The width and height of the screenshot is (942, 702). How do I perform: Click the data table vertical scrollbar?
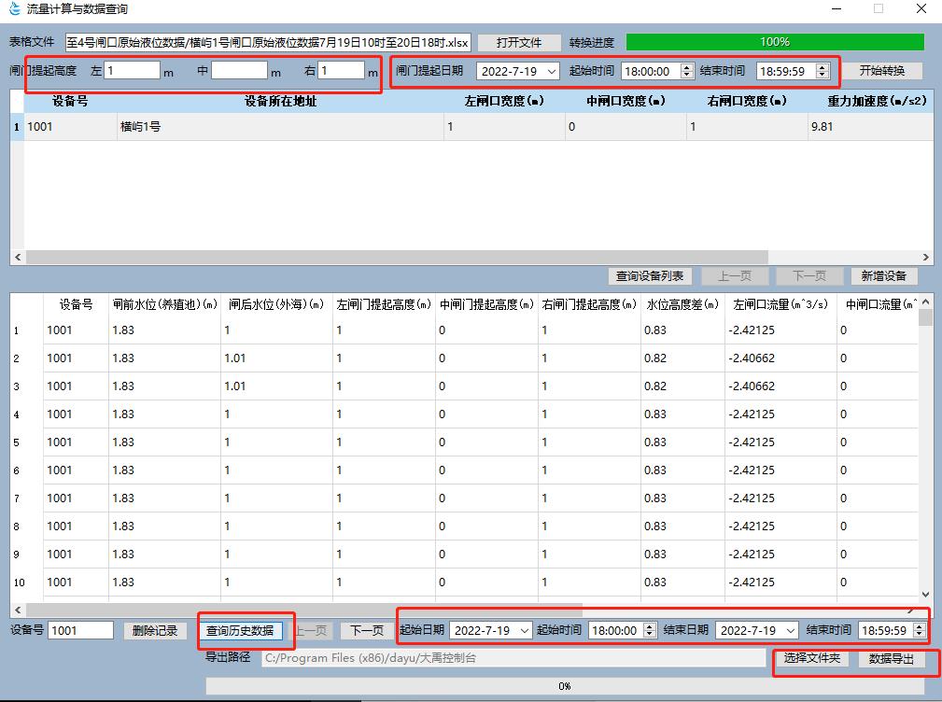coord(925,448)
